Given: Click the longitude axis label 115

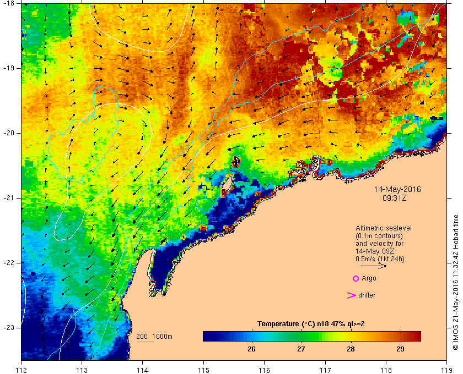Looking at the screenshot, I should tap(203, 370).
